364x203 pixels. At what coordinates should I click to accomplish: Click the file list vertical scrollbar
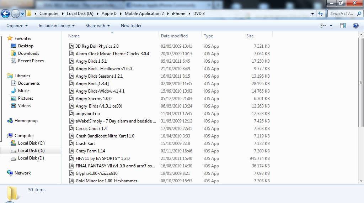[361, 82]
